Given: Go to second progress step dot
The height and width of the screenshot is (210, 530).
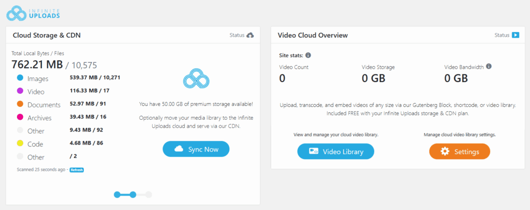Looking at the screenshot, I should pos(133,195).
